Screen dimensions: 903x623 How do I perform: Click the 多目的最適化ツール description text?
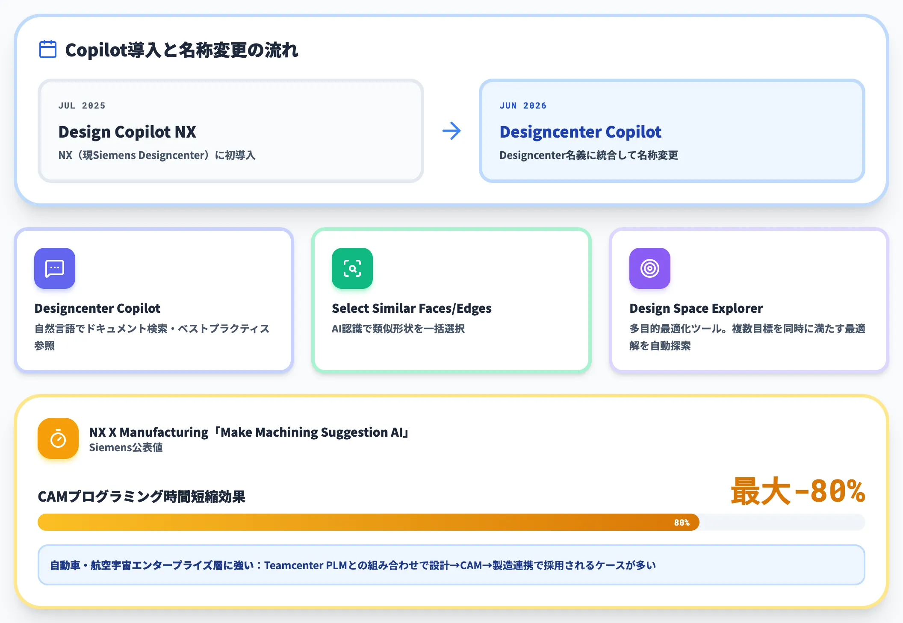pos(747,337)
